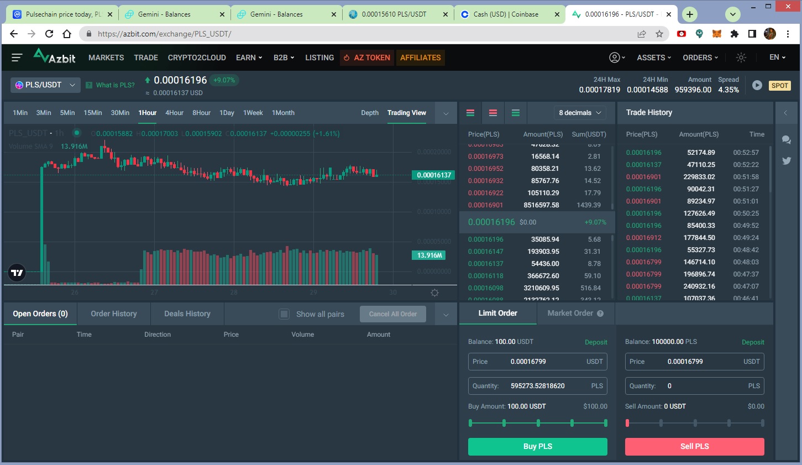Go to TRADE menu
The image size is (802, 465).
pos(146,58)
